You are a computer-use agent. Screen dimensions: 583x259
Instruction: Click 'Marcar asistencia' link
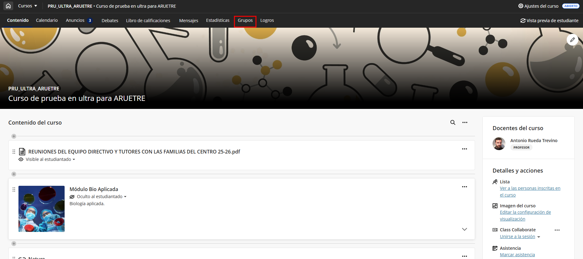[517, 255]
